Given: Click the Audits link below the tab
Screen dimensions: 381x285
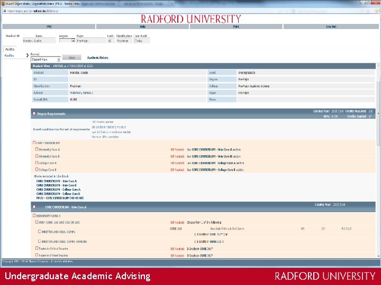Looking at the screenshot, I should pos(9,55).
